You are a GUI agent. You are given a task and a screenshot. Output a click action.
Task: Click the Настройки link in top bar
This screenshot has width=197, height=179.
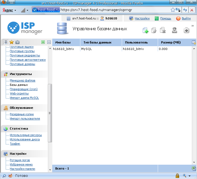pos(142,19)
